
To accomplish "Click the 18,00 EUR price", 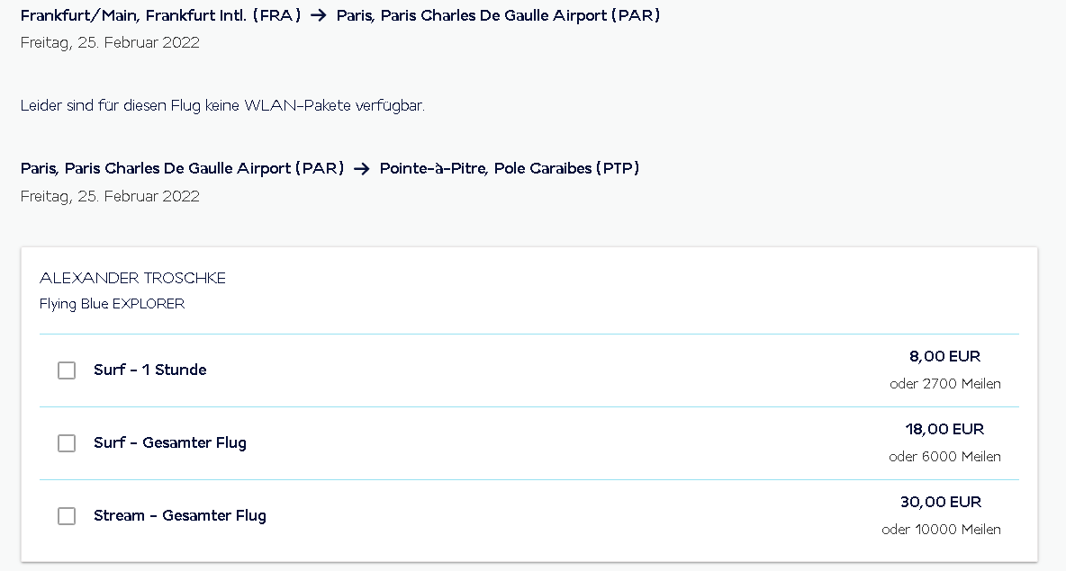I will click(944, 429).
